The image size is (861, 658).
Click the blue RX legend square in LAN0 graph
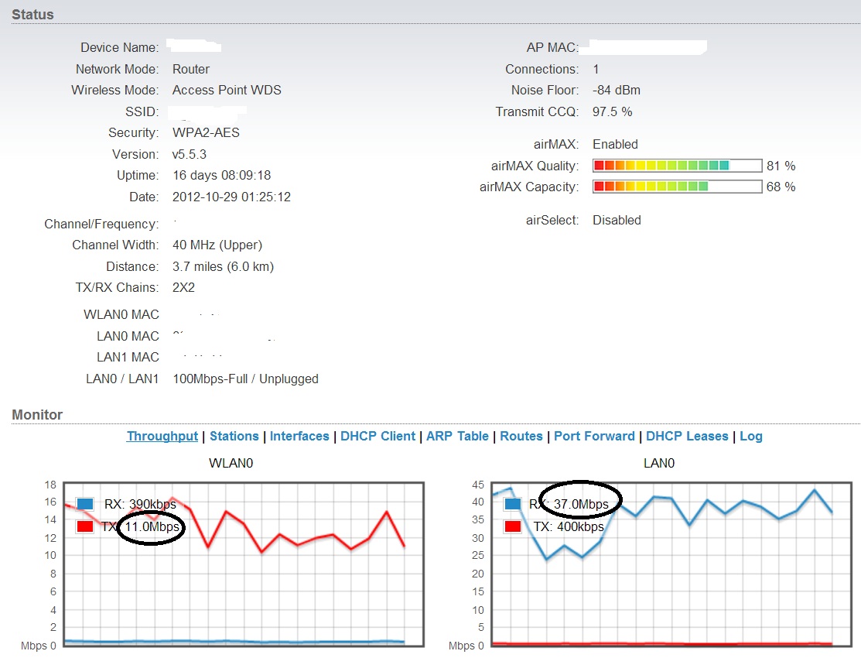click(512, 503)
